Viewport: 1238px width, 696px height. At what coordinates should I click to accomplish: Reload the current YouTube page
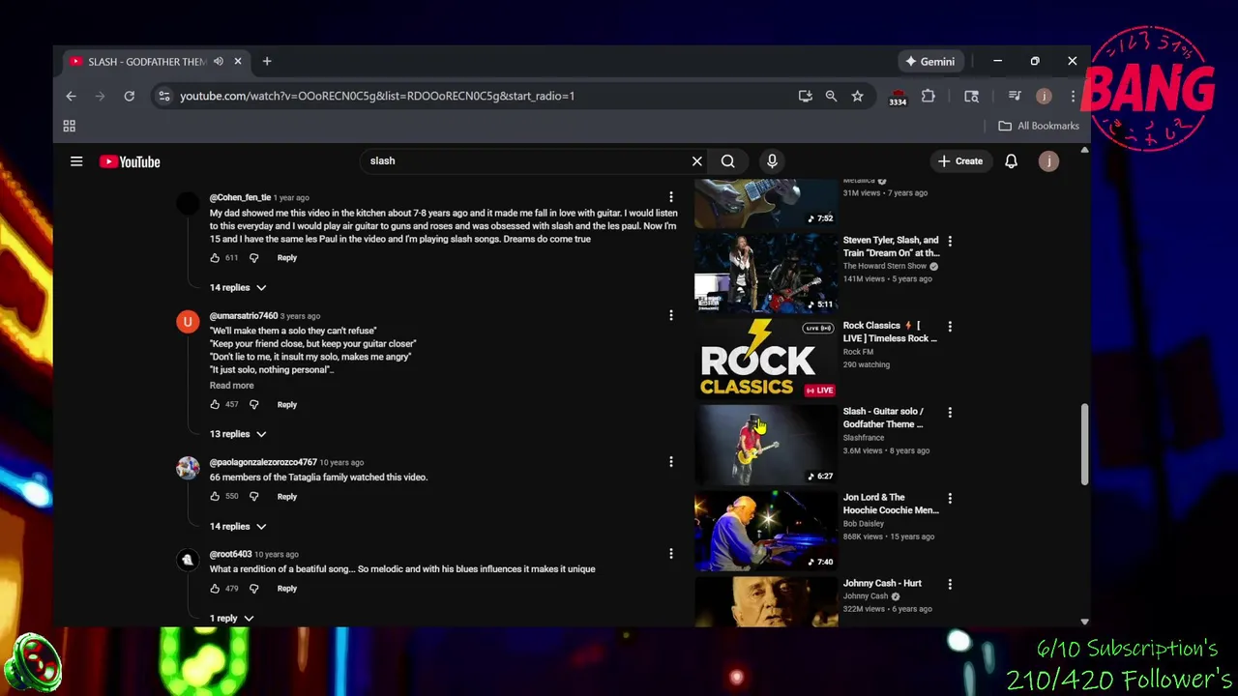coord(129,96)
